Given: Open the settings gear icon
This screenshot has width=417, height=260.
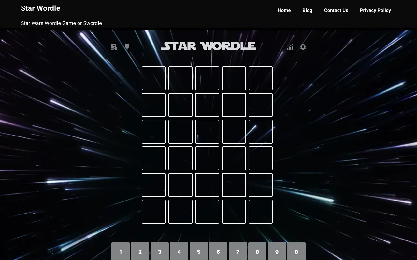Looking at the screenshot, I should (x=303, y=47).
